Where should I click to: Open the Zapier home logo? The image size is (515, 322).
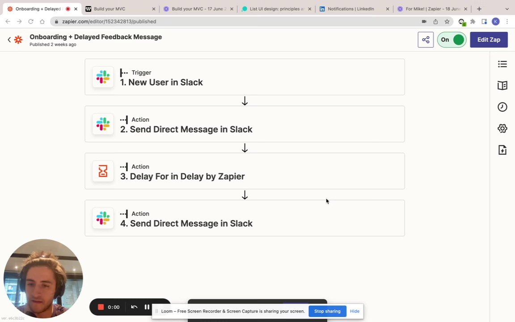coord(18,40)
